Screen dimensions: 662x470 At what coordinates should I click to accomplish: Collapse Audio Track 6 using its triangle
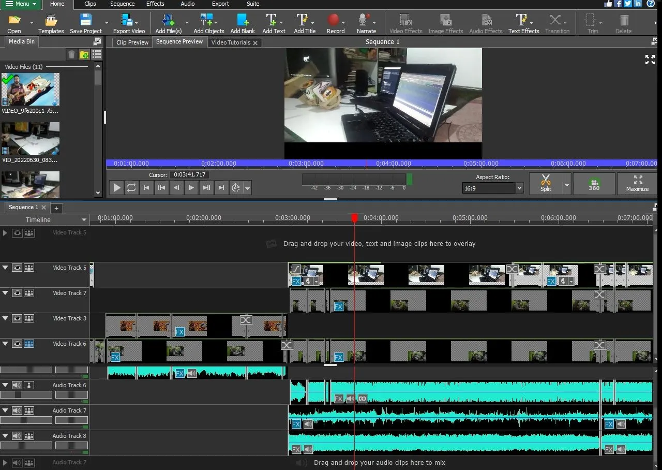(5, 385)
